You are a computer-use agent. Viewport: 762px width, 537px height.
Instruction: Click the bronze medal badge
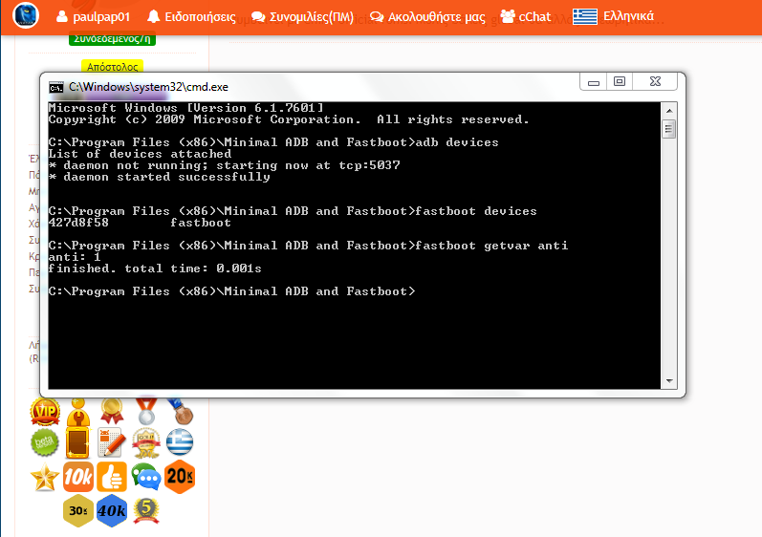point(181,411)
